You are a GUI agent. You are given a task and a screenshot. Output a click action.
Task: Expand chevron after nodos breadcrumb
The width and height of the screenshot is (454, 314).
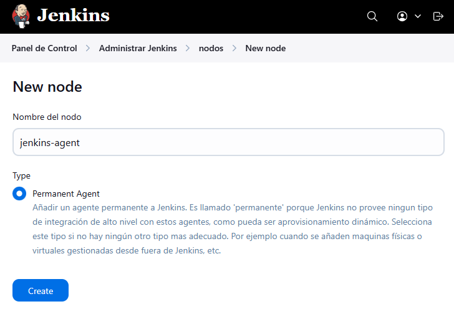pyautogui.click(x=234, y=48)
